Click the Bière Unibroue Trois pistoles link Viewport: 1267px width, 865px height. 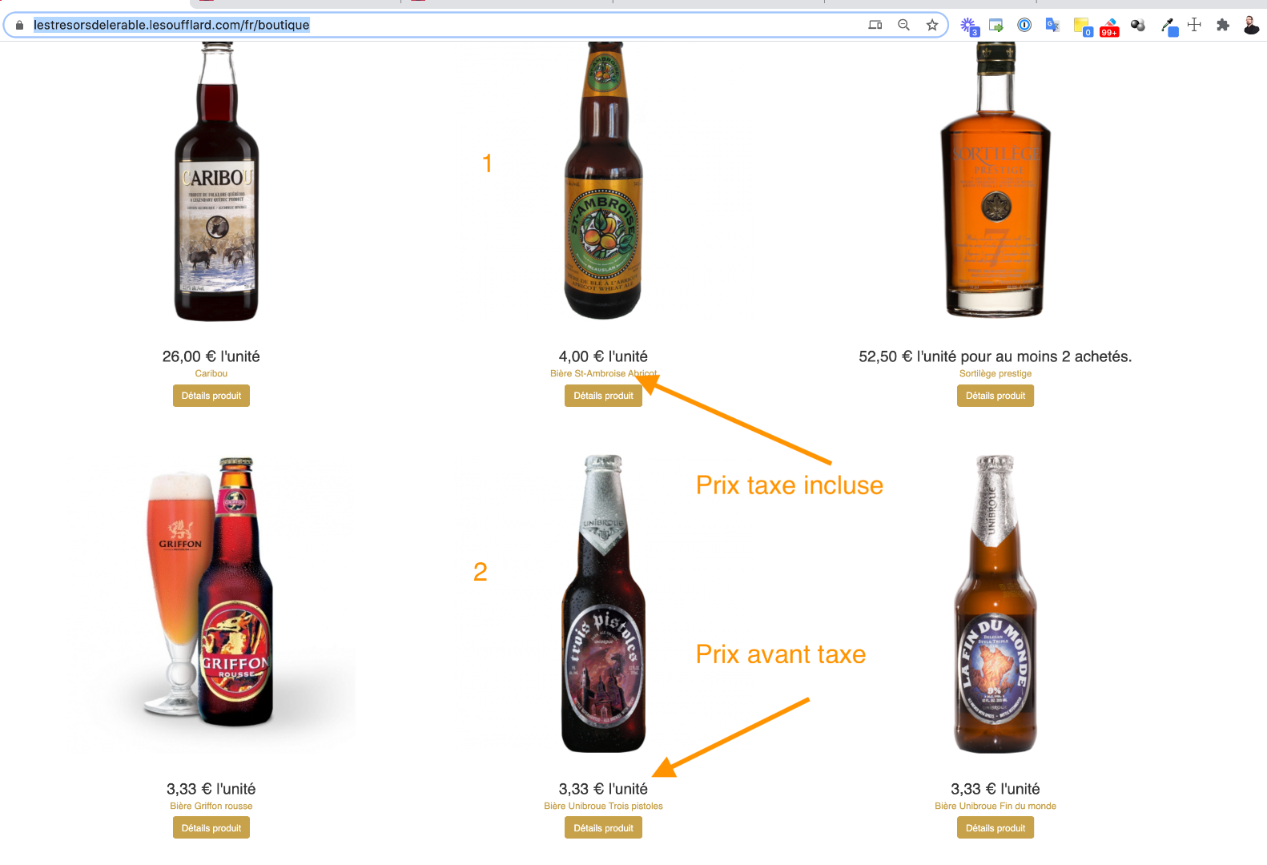[x=603, y=806]
